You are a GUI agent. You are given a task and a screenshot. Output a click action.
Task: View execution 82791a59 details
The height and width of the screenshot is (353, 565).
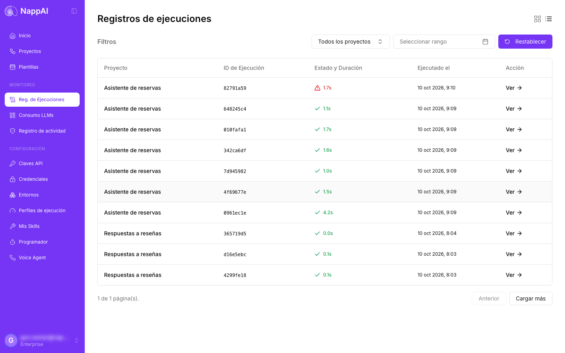pyautogui.click(x=514, y=88)
